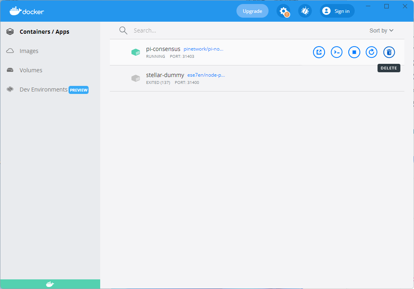Click the green pi-consensus container icon
Viewport: 414px width, 289px height.
tap(136, 52)
